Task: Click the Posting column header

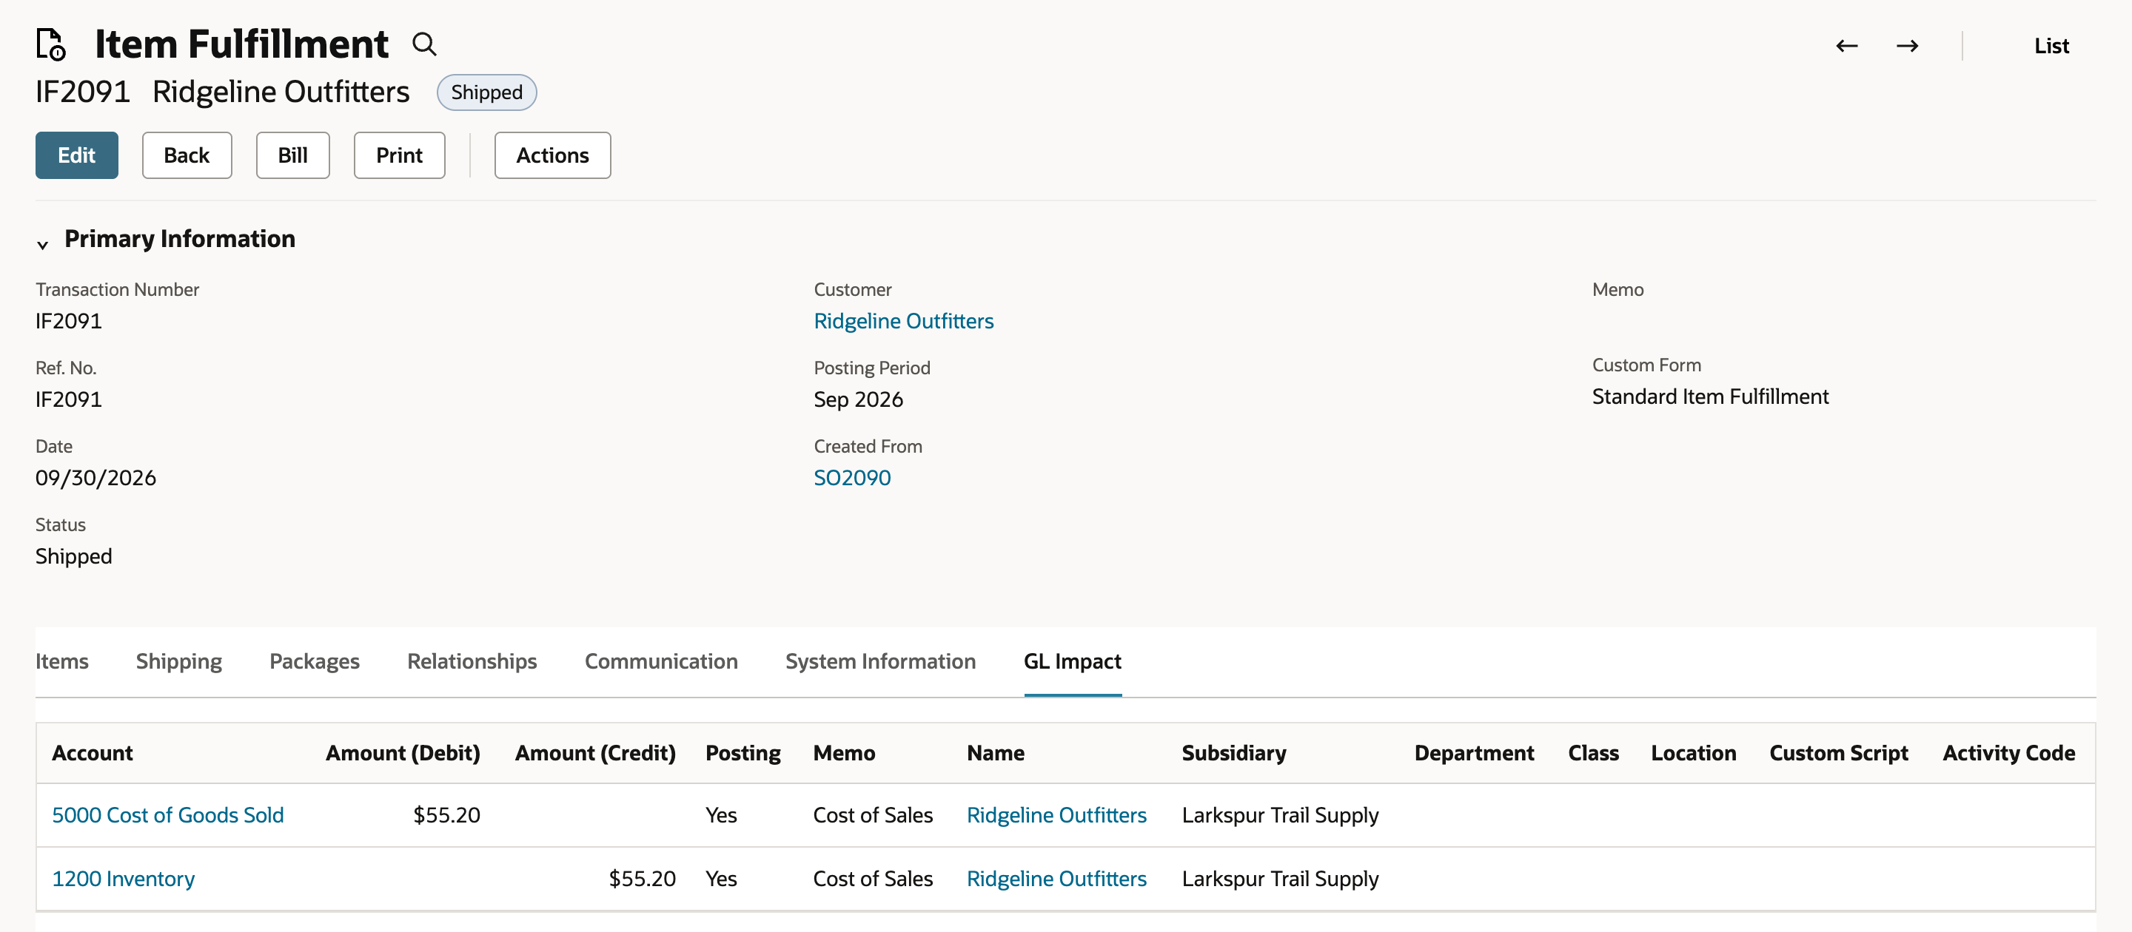Action: coord(743,754)
